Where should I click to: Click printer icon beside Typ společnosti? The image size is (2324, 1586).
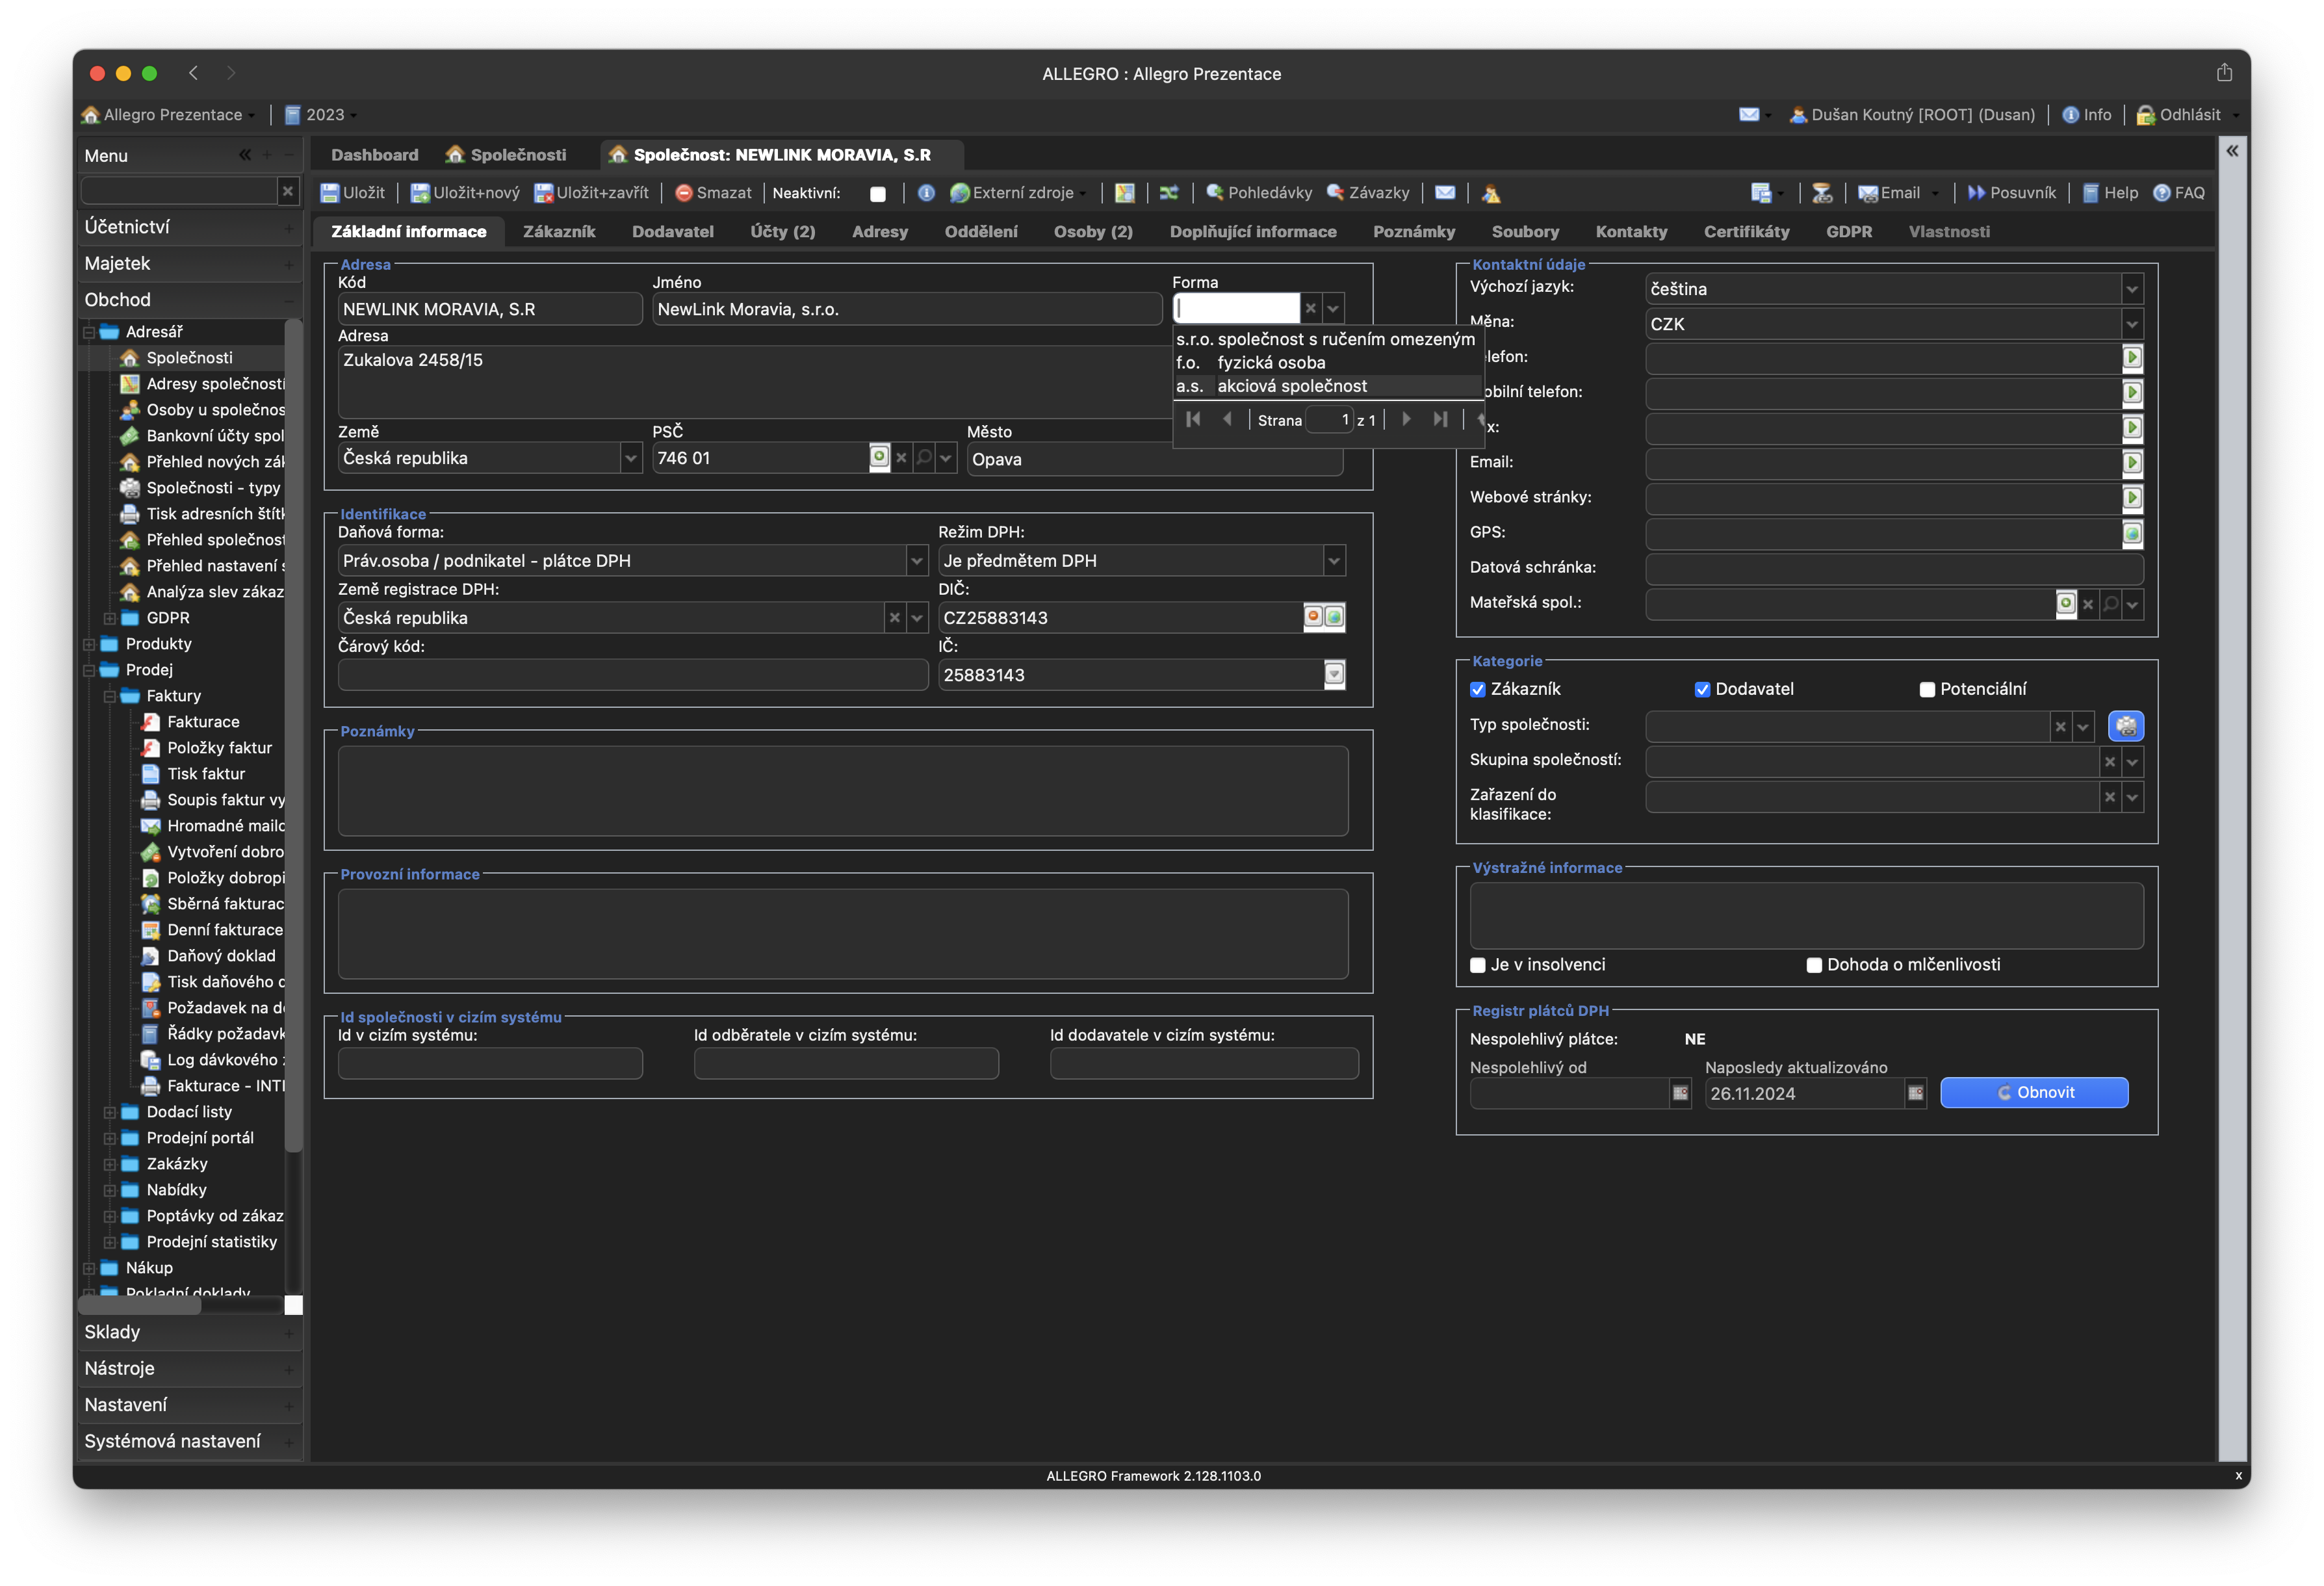[2125, 726]
